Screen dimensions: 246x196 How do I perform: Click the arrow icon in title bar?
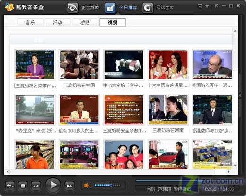(x=217, y=6)
